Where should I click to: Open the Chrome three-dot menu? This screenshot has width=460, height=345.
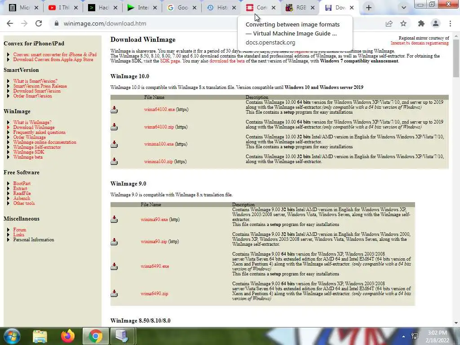(450, 23)
